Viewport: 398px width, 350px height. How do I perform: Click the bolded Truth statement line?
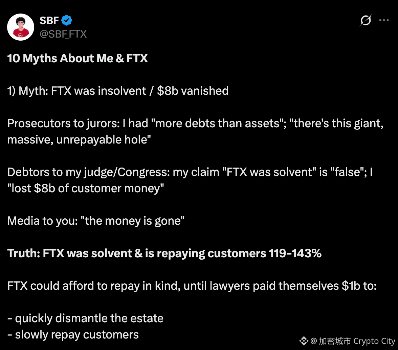coord(164,253)
